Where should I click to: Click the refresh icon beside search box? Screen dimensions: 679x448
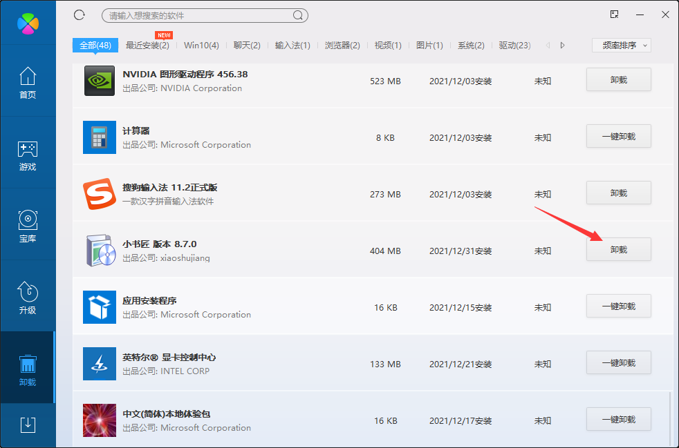click(x=80, y=15)
